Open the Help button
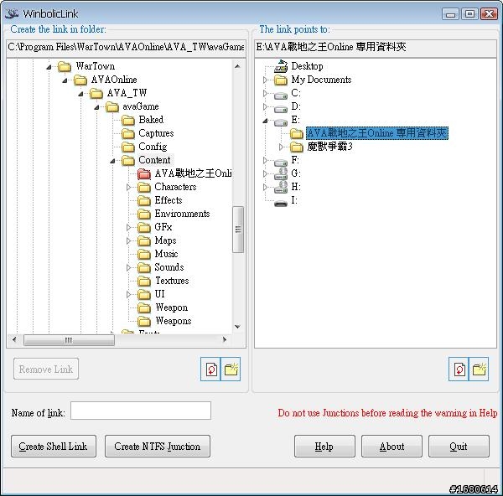503x496 pixels. 324,446
